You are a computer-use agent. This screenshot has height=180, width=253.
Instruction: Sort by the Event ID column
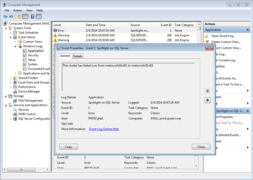pos(162,25)
